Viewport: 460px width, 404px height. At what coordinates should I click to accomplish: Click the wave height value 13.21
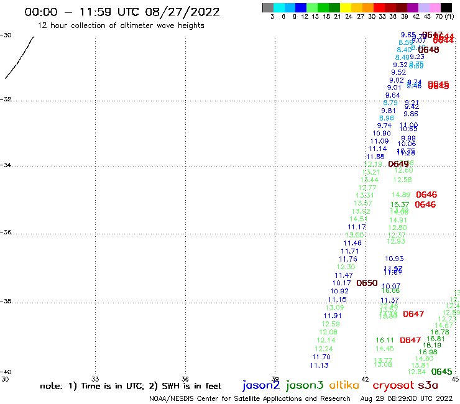371,172
